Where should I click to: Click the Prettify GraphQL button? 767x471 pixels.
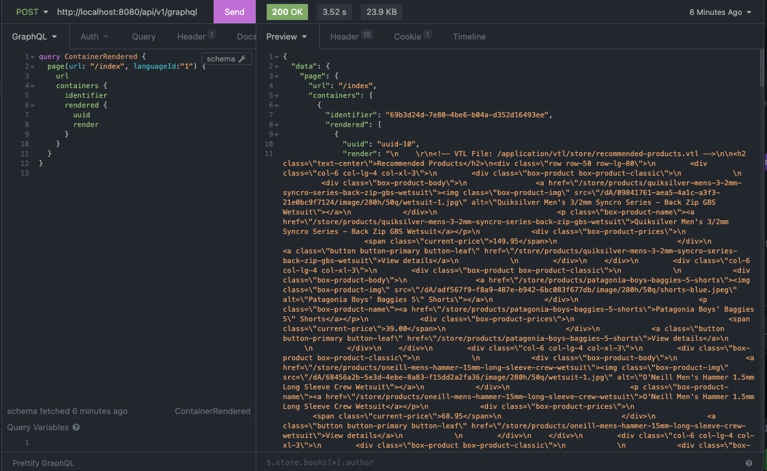43,463
